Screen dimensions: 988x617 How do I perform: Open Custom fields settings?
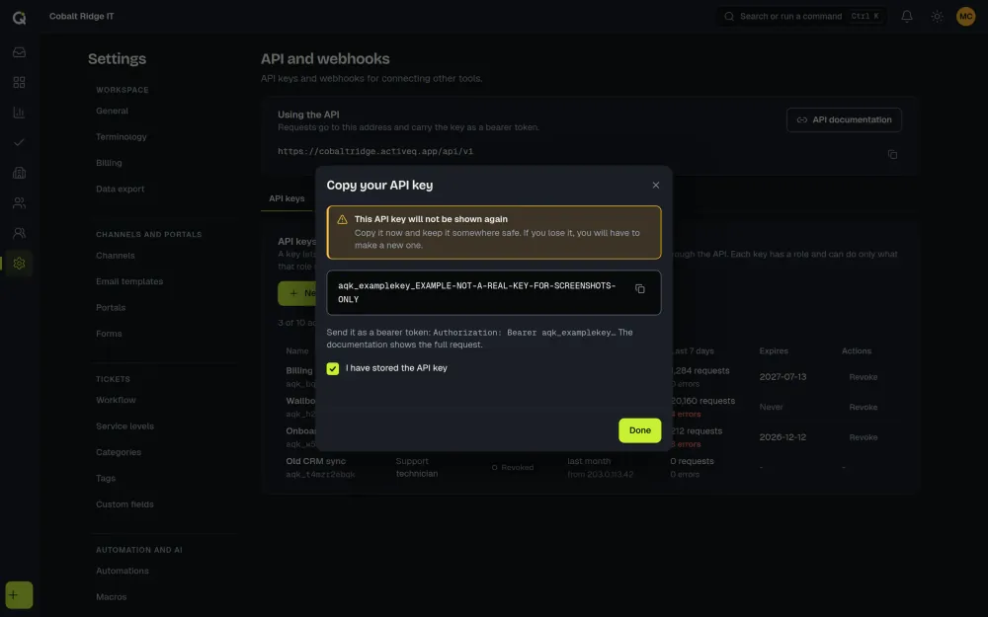tap(124, 504)
